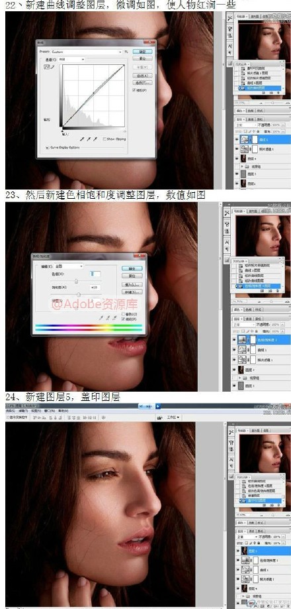291x609 pixels.
Task: Click the preset options icon beside Custom
Action: [x=126, y=52]
